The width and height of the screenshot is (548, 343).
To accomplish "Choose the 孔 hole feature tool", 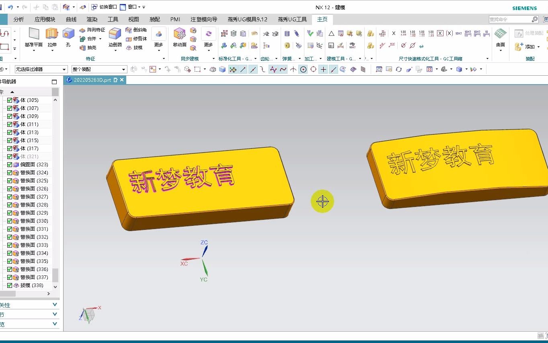I will [x=68, y=37].
